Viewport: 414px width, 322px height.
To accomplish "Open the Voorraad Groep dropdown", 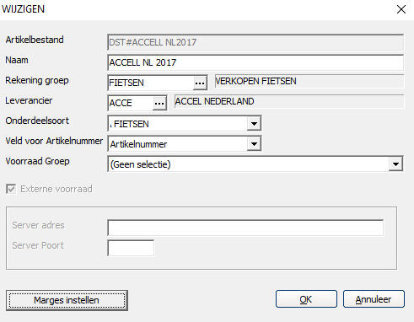I will coord(395,164).
